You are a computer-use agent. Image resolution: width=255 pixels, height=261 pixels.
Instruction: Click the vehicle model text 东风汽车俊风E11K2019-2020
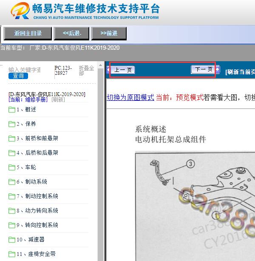(x=81, y=48)
